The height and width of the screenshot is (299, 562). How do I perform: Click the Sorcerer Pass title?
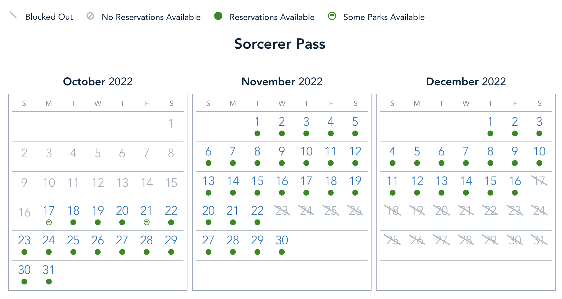click(280, 44)
